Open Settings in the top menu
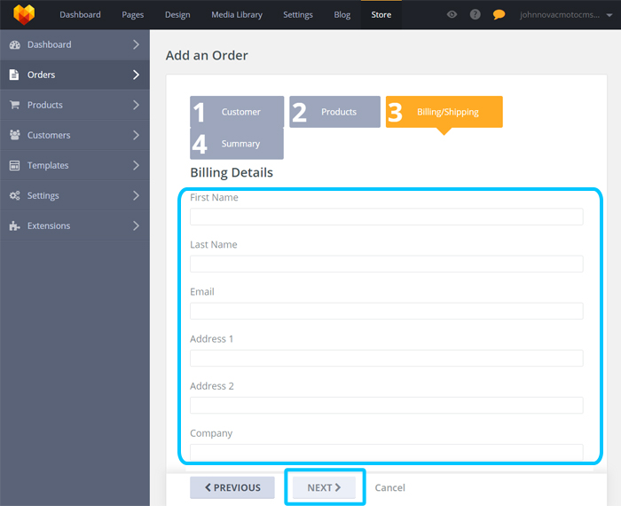The width and height of the screenshot is (621, 506). [x=298, y=15]
